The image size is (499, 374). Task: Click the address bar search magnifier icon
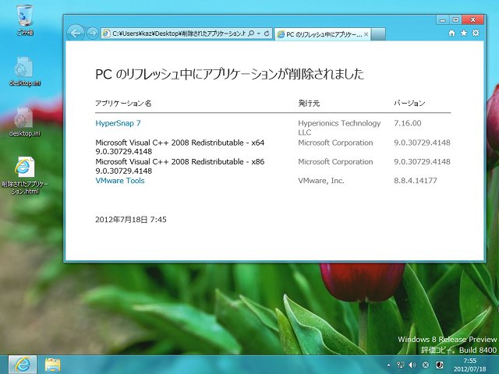click(251, 33)
